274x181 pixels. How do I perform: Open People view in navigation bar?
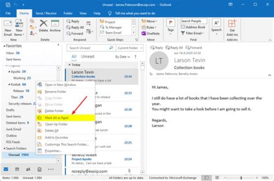(28, 169)
